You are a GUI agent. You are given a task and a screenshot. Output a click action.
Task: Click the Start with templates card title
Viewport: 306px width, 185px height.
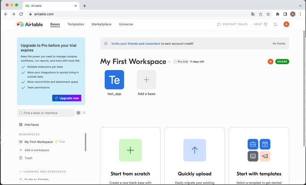tap(259, 174)
